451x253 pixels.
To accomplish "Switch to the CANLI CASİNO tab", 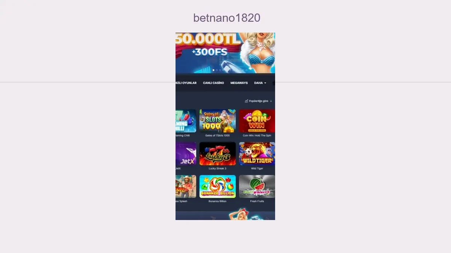I will [x=213, y=83].
